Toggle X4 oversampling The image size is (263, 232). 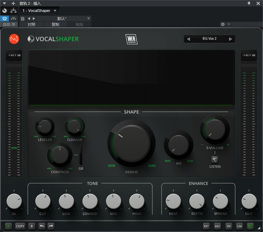(x=229, y=226)
